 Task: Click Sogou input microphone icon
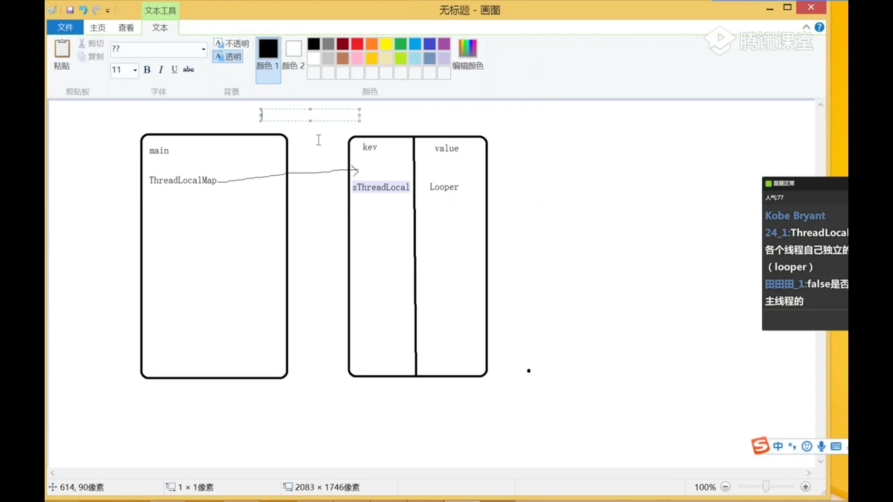(x=821, y=446)
